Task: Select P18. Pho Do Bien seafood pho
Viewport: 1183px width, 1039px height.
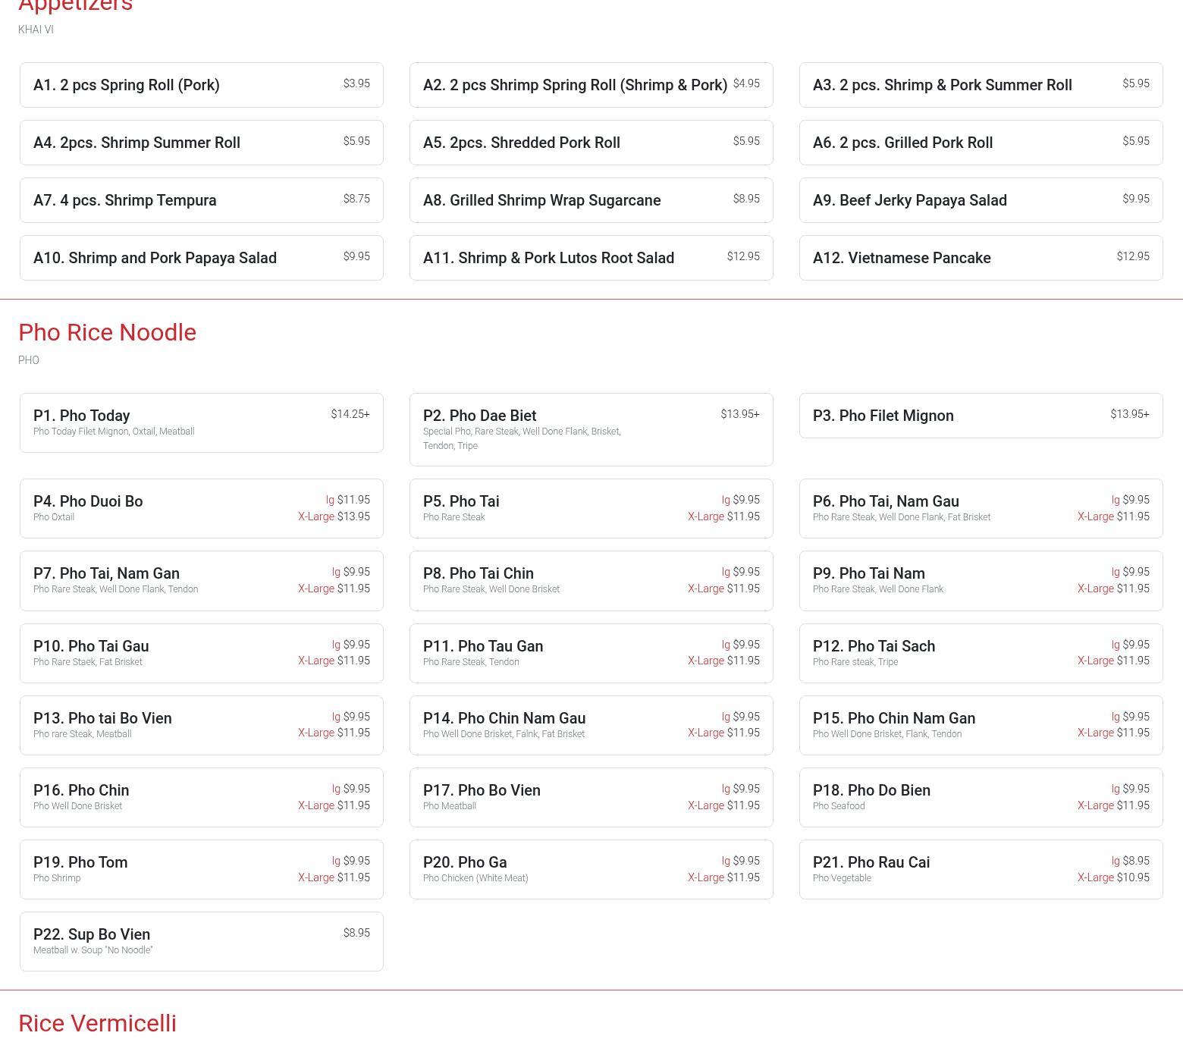Action: pos(981,797)
